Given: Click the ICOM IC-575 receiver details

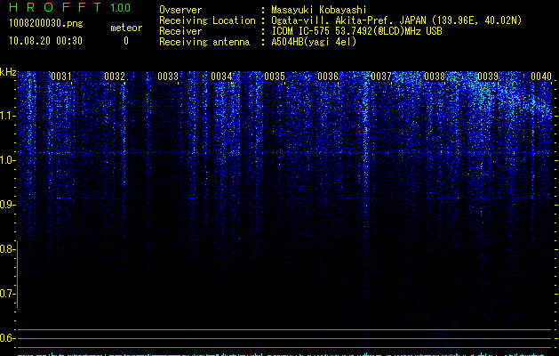Looking at the screenshot, I should (356, 31).
